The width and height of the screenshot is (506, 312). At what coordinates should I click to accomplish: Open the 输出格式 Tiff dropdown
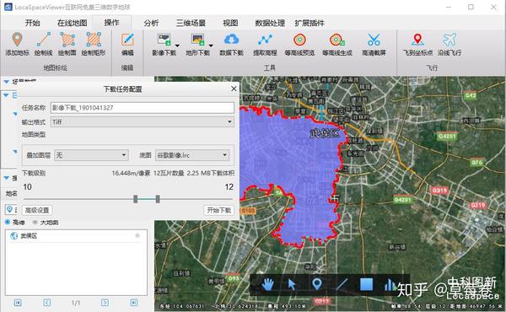click(x=143, y=121)
